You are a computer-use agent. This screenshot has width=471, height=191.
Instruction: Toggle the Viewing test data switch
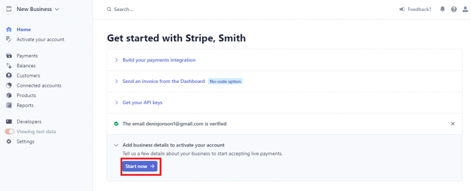point(10,131)
